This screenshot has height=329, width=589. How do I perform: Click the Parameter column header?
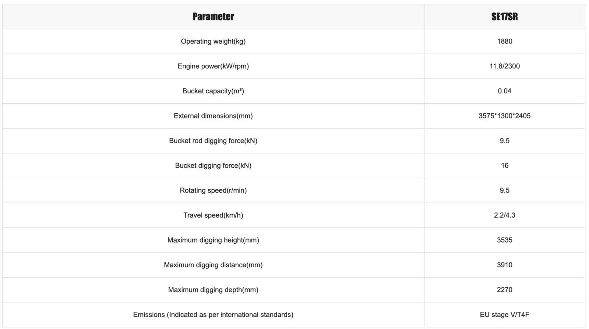[x=213, y=17]
